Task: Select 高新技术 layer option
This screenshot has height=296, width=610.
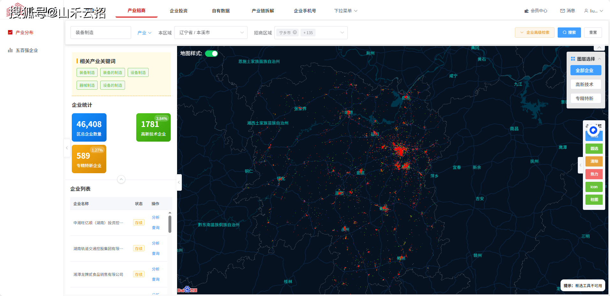Action: click(585, 85)
